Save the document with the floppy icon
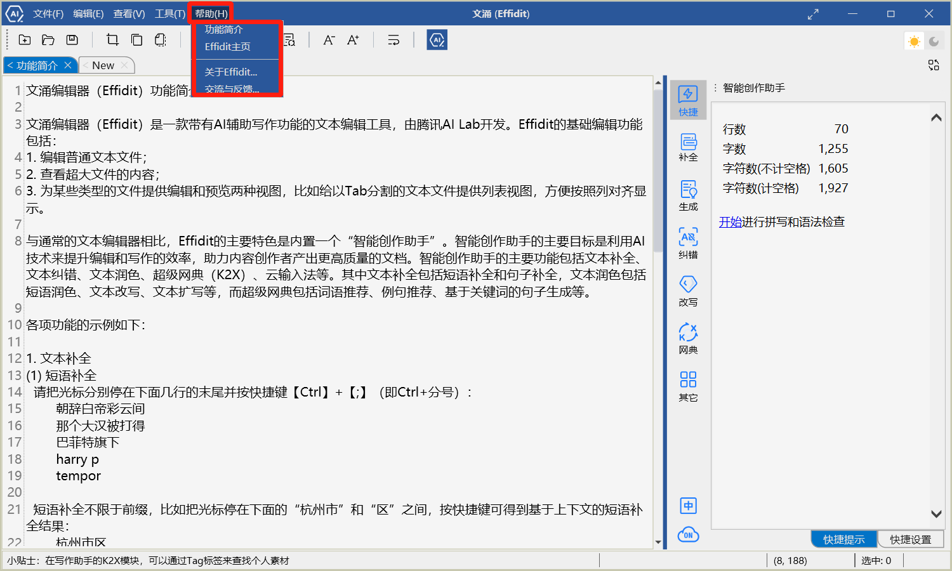 click(72, 40)
